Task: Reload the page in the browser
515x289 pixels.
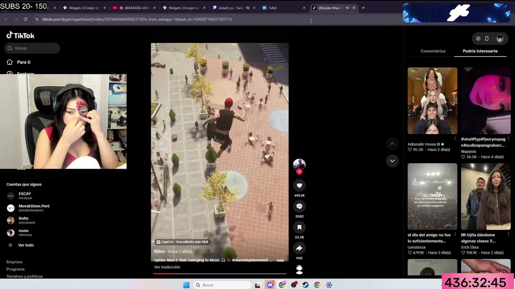Action: 25,19
